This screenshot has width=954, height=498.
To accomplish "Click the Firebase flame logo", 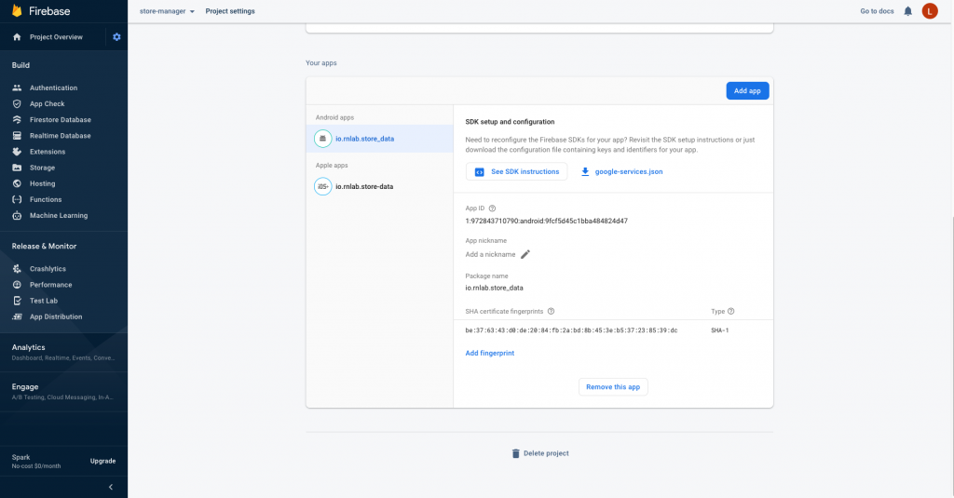I will (x=17, y=11).
